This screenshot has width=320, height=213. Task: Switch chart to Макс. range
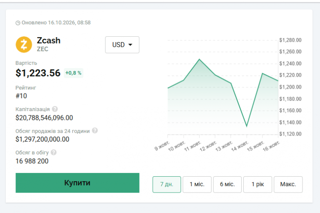pos(288,184)
